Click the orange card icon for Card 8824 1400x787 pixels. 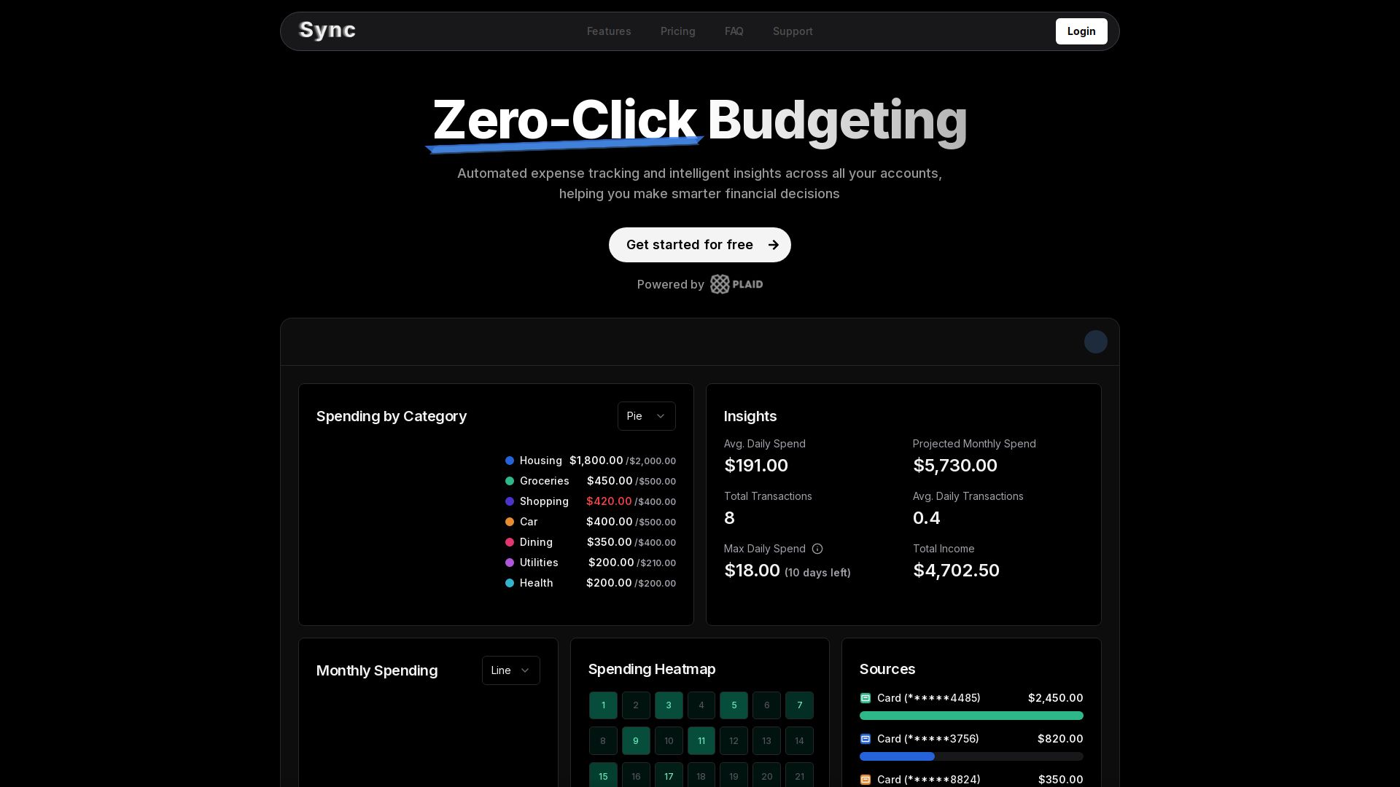tap(866, 780)
